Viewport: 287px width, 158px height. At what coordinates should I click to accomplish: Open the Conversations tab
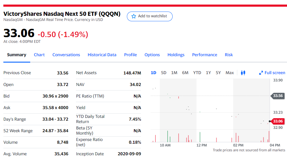point(66,55)
